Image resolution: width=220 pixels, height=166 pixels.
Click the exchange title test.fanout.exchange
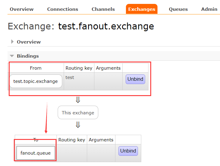(x=106, y=26)
